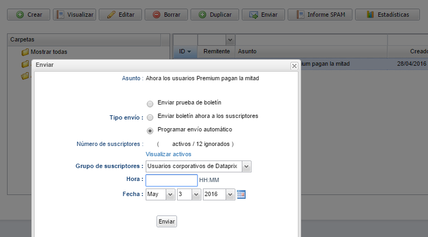The width and height of the screenshot is (428, 237).
Task: Click the Crear toolbar button
Action: (29, 15)
